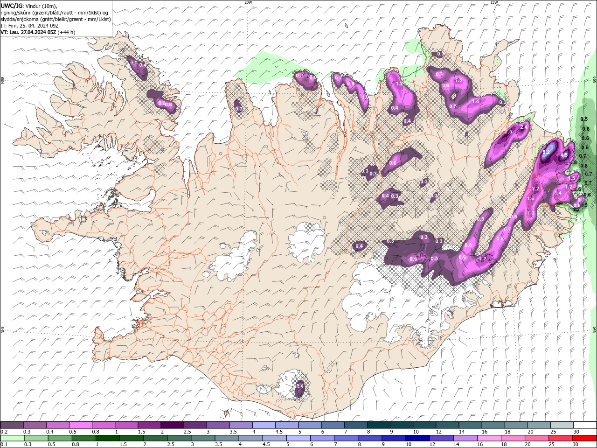Image resolution: width=597 pixels, height=448 pixels.
Task: Select the dark purple snow swatch from 2 to 2.5
Action: pos(172,425)
